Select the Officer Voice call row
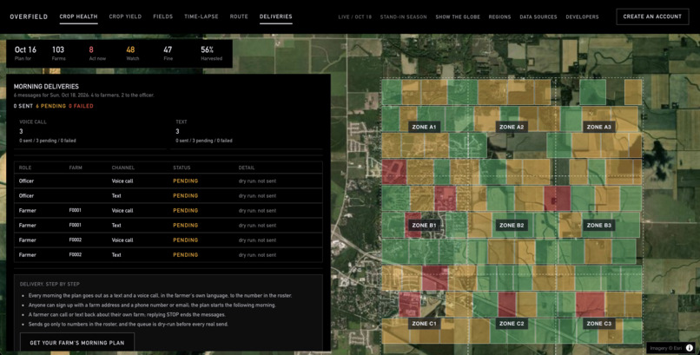700x355 pixels. [x=168, y=181]
